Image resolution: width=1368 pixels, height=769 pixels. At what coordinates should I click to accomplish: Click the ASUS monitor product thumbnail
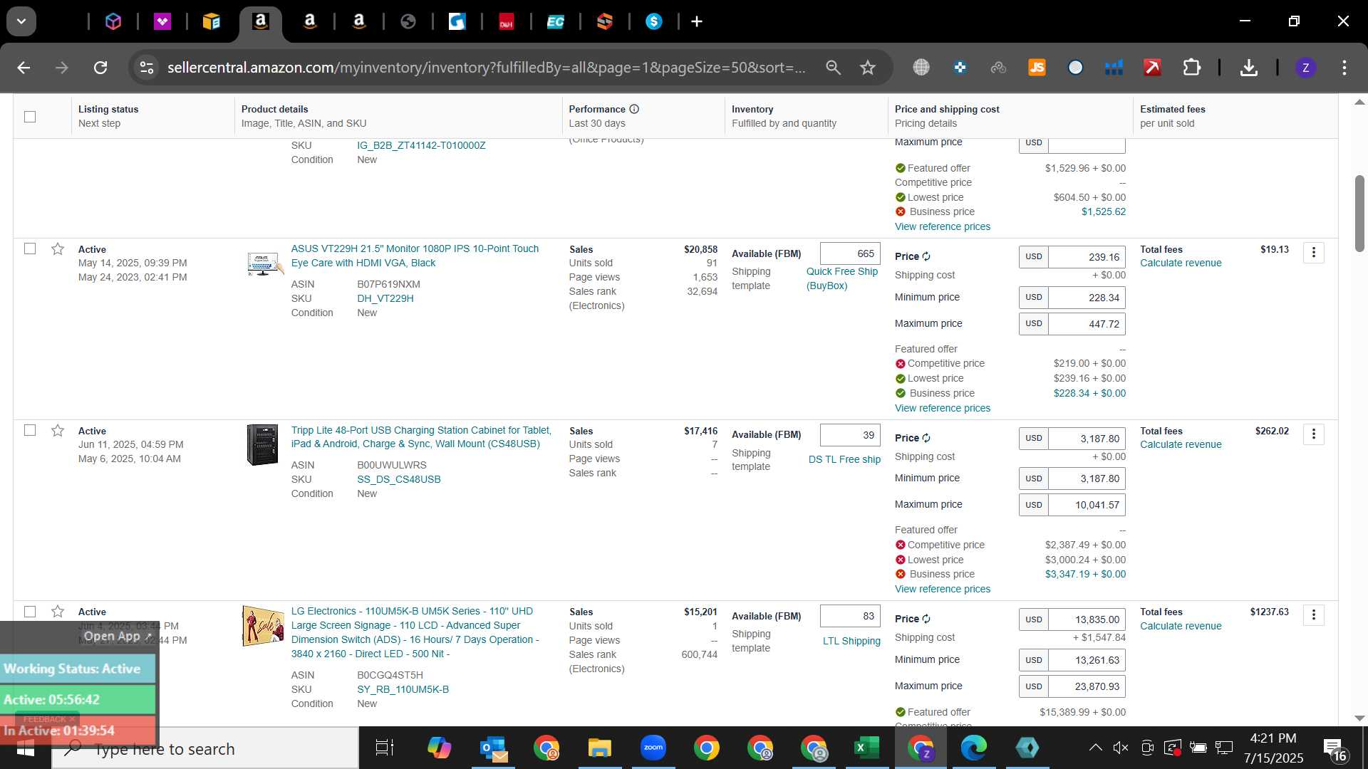coord(264,263)
